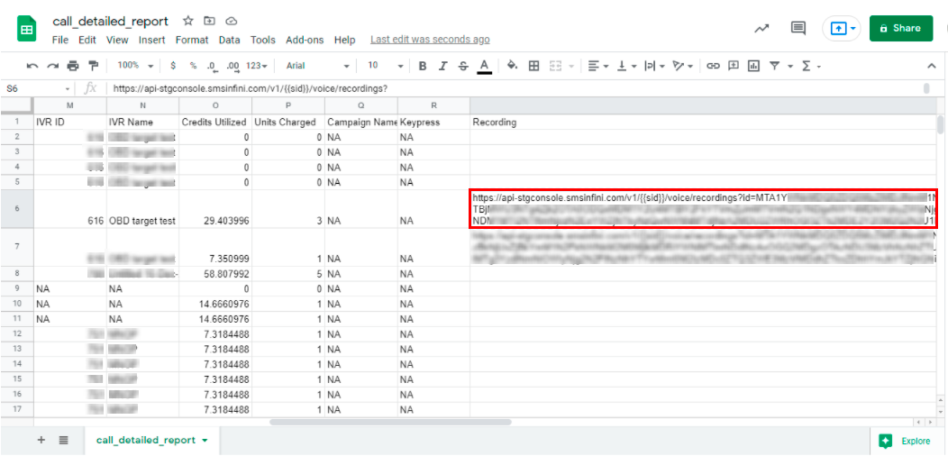The height and width of the screenshot is (456, 948).
Task: Click the horizontal scrollbar thumb
Action: coord(390,422)
